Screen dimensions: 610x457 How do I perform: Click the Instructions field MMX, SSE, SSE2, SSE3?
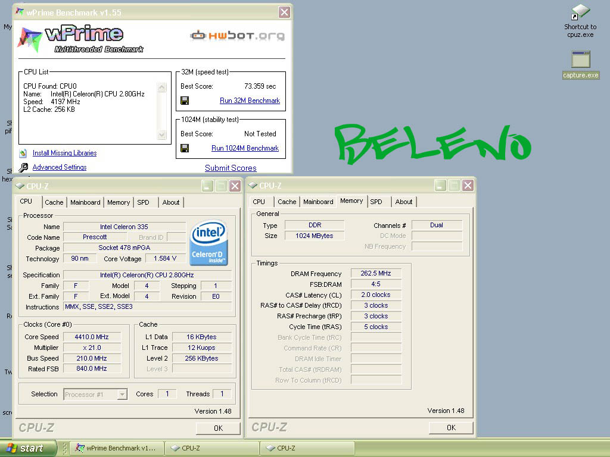click(148, 306)
